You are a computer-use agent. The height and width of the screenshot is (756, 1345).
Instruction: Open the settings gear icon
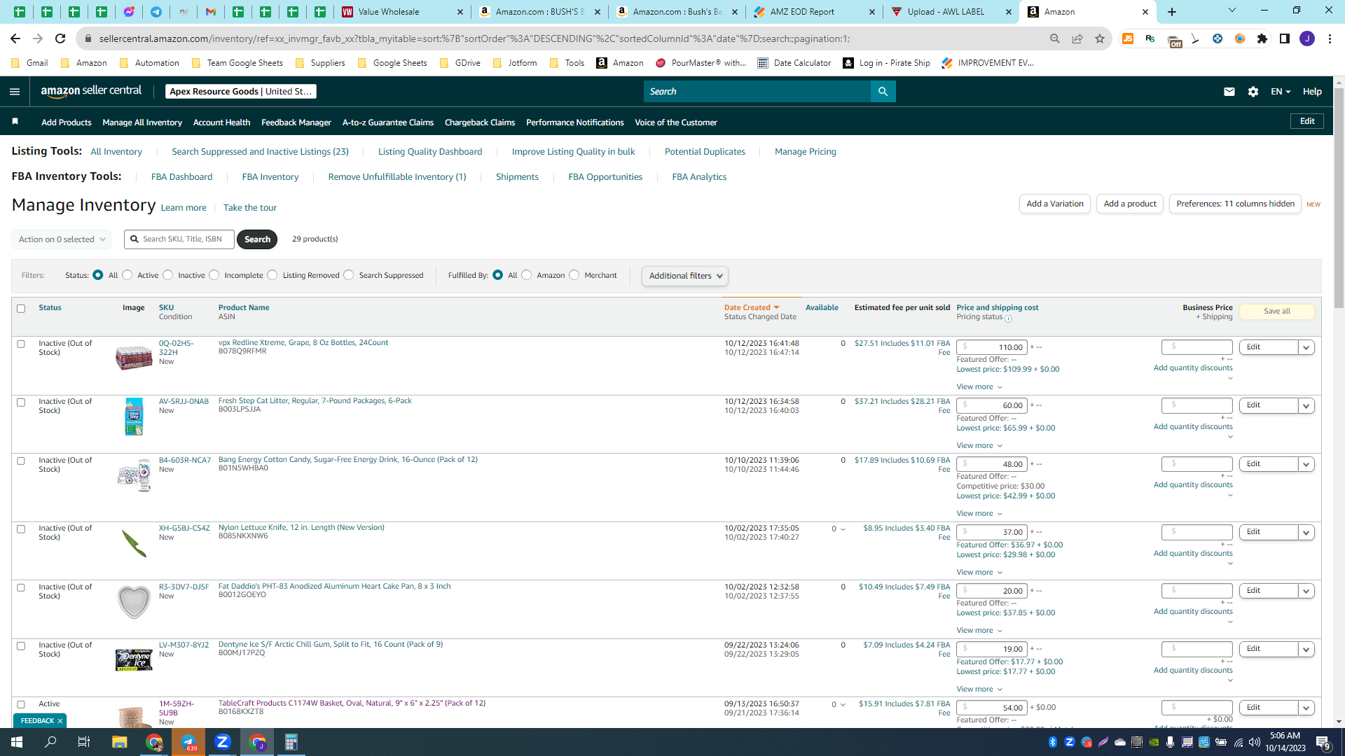click(x=1253, y=92)
